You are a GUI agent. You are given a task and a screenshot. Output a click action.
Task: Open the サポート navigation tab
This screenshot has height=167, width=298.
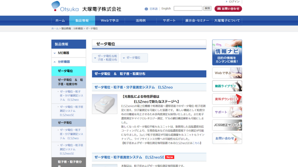click(x=169, y=20)
